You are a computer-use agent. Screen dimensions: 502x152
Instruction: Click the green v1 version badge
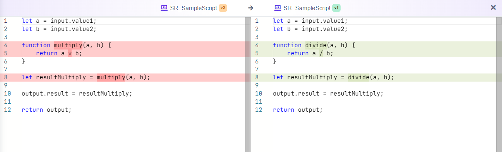(x=336, y=8)
